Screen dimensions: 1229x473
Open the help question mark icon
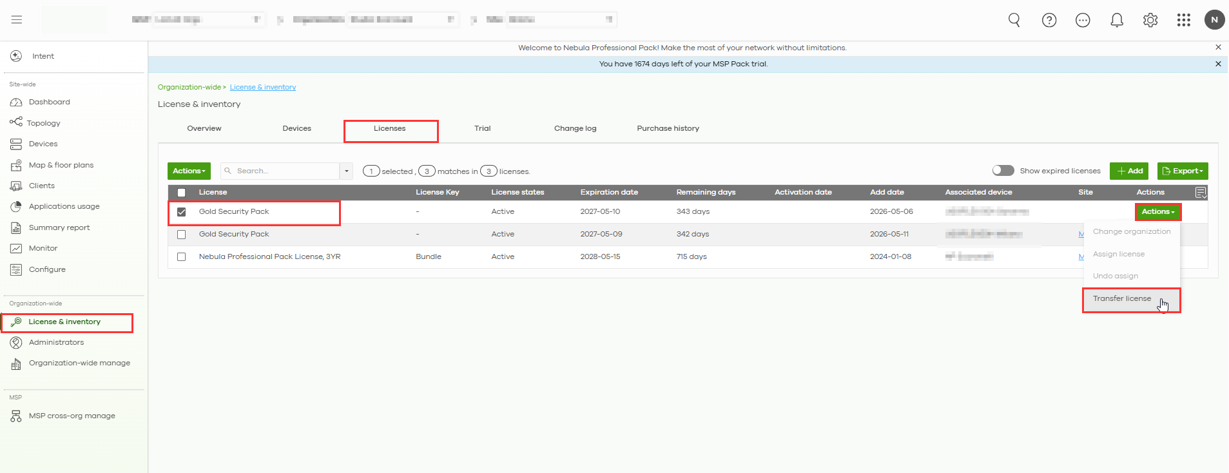1049,20
